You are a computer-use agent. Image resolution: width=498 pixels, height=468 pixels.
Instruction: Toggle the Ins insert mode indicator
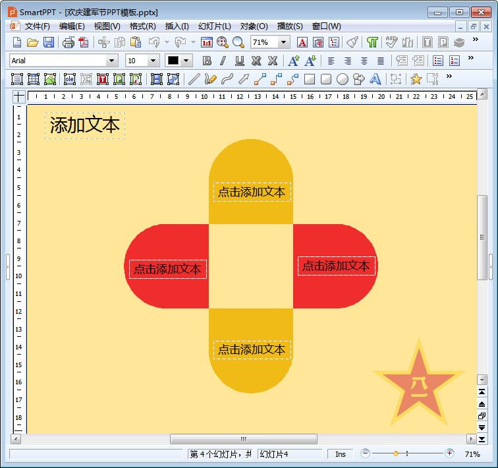340,454
